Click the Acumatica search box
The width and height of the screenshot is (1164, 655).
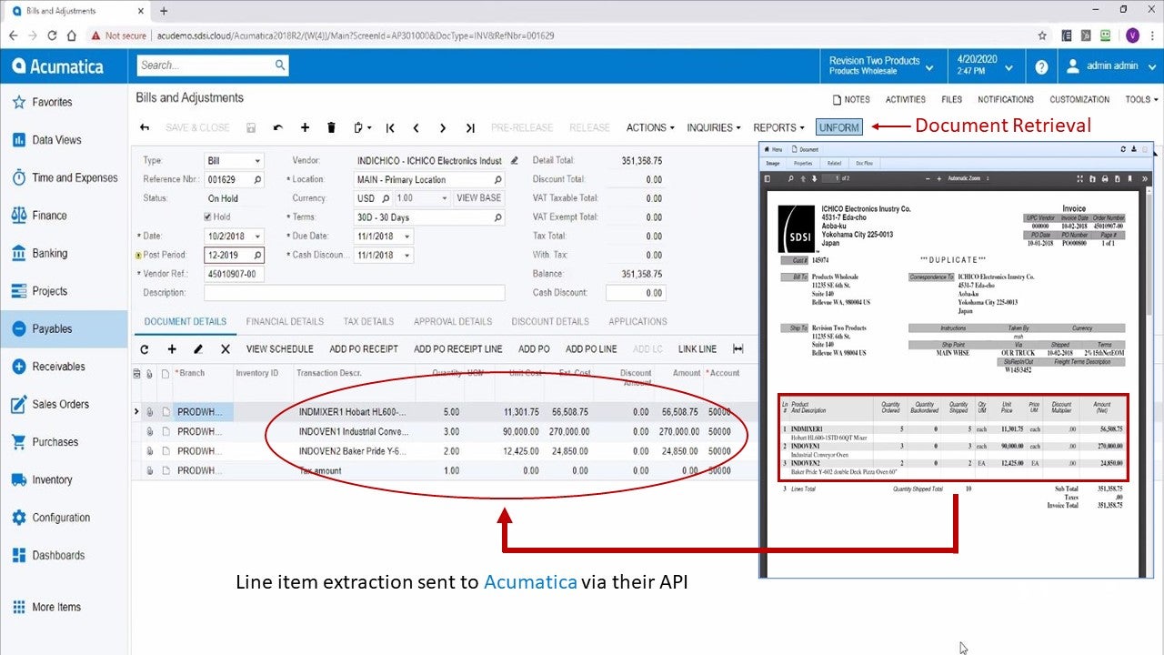coord(213,65)
